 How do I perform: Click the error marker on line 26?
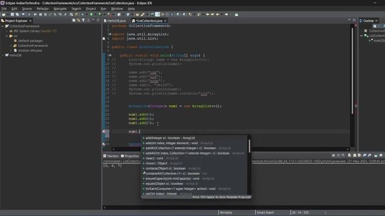104,131
